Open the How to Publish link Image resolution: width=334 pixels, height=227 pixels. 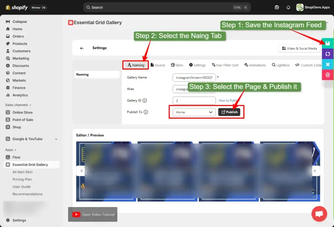[x=229, y=100]
